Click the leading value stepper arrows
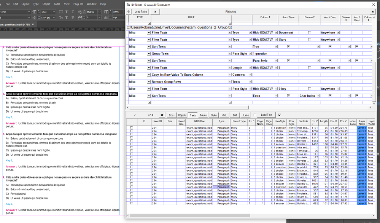Image resolution: width=380 pixels, height=223 pixels. (38, 18)
